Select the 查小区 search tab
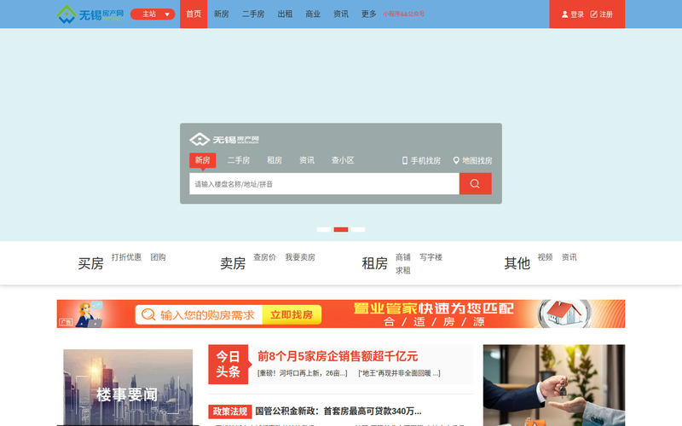The width and height of the screenshot is (682, 426). tap(343, 160)
